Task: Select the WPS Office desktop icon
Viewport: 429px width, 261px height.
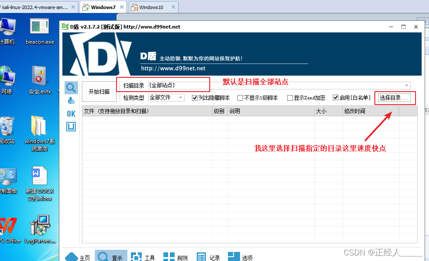Action: (10, 229)
